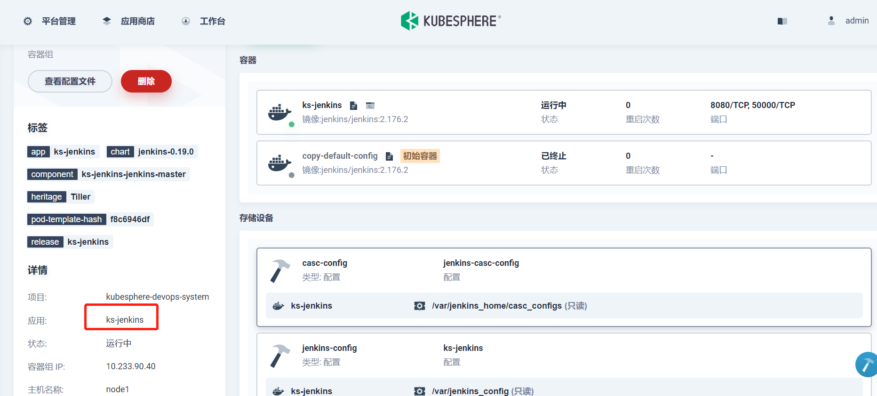Select the chart jenkins-0.19.0 label tag

[x=152, y=152]
